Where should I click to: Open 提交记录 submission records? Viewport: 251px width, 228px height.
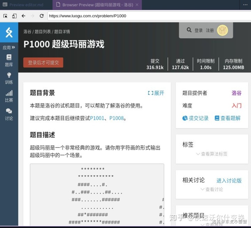[196, 118]
